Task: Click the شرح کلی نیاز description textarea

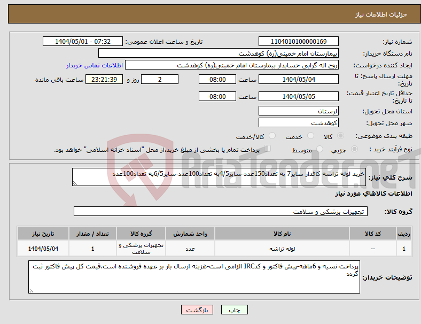Action: click(219, 177)
